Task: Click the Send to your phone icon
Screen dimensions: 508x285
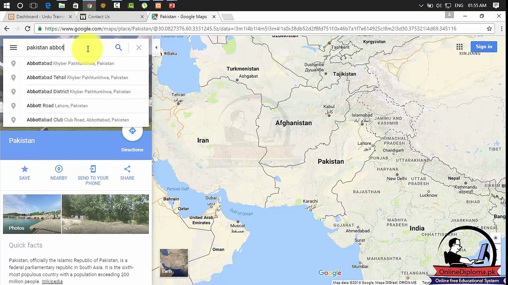Action: [x=93, y=169]
